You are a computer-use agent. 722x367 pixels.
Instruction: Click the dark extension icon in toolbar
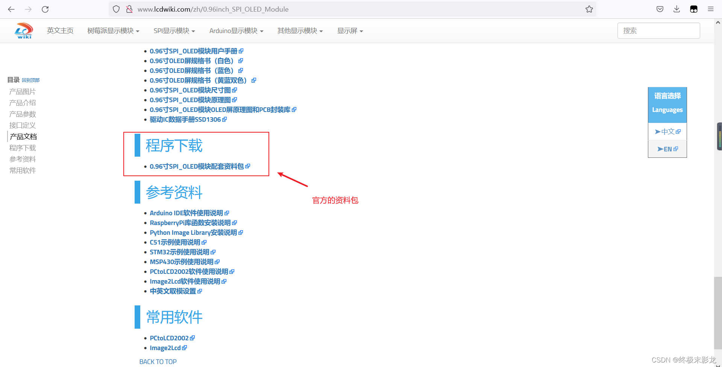point(694,9)
